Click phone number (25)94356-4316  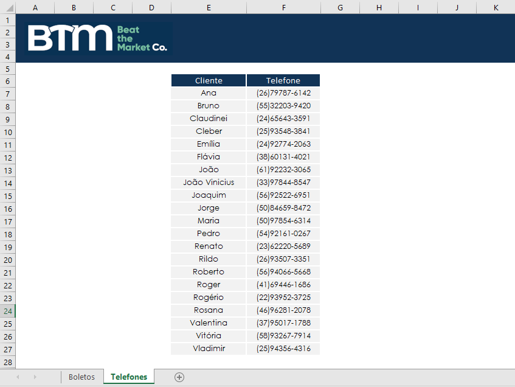(283, 349)
